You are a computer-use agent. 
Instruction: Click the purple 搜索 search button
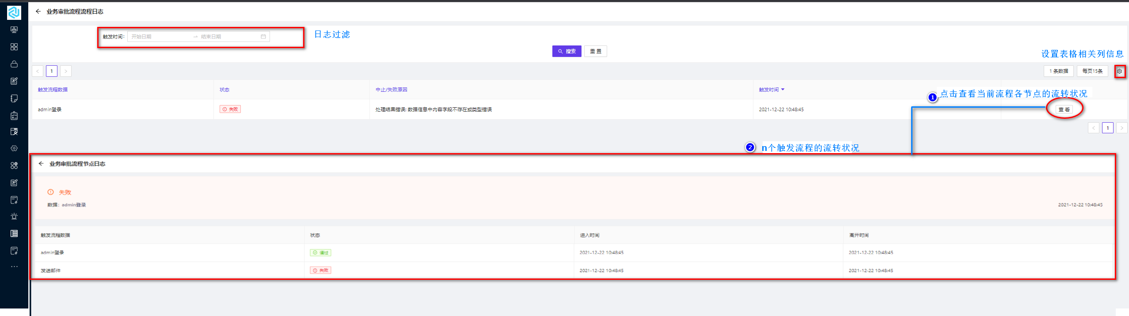coord(566,51)
